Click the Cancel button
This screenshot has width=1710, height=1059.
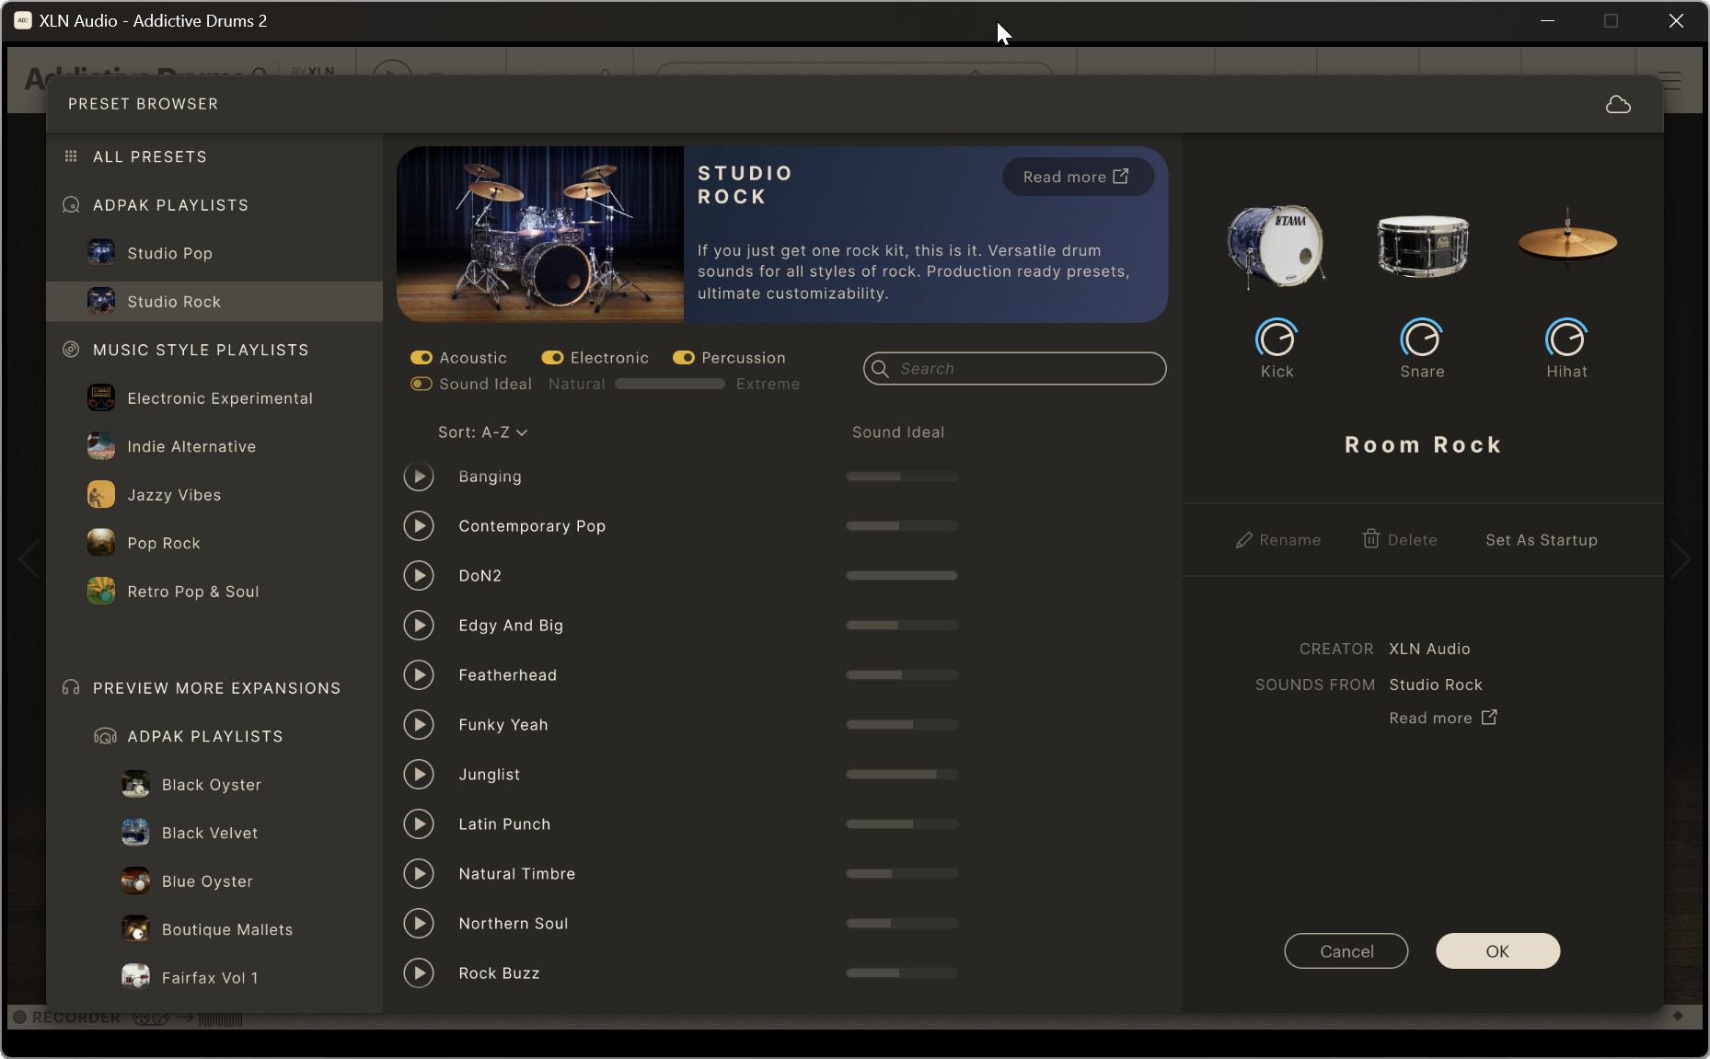[x=1346, y=951]
